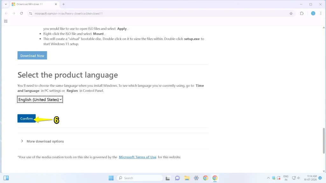
Task: Open English (United States) language dropdown
Action: (40, 99)
